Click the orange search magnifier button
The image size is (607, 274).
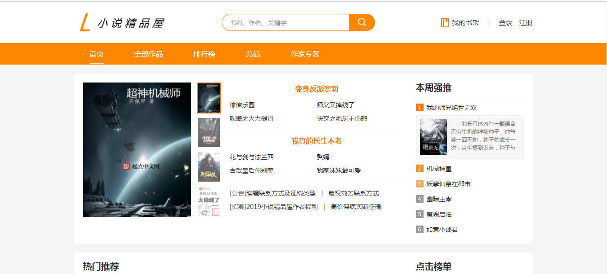[x=362, y=22]
